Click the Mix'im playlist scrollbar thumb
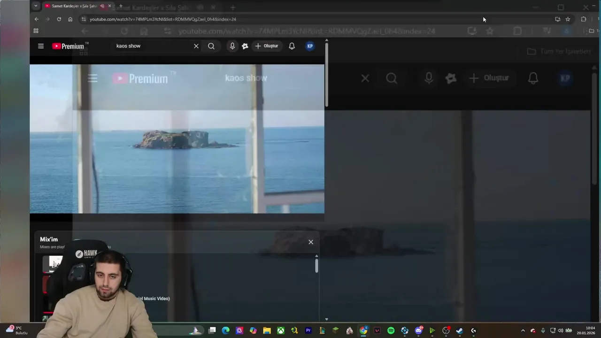 tap(316, 266)
